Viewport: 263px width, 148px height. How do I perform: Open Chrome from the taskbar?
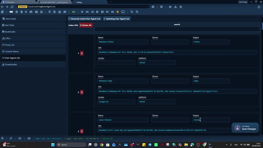pyautogui.click(x=102, y=145)
